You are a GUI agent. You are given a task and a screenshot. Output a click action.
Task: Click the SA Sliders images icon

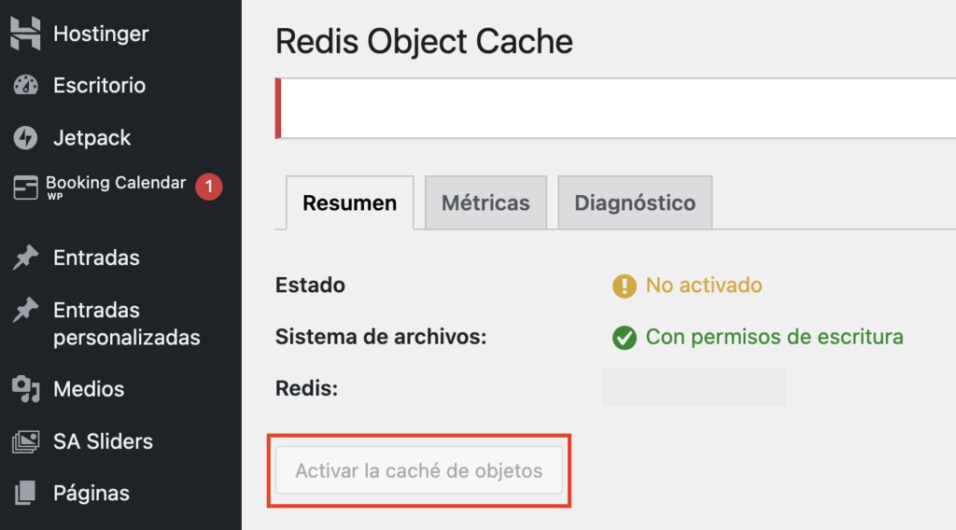[x=25, y=441]
